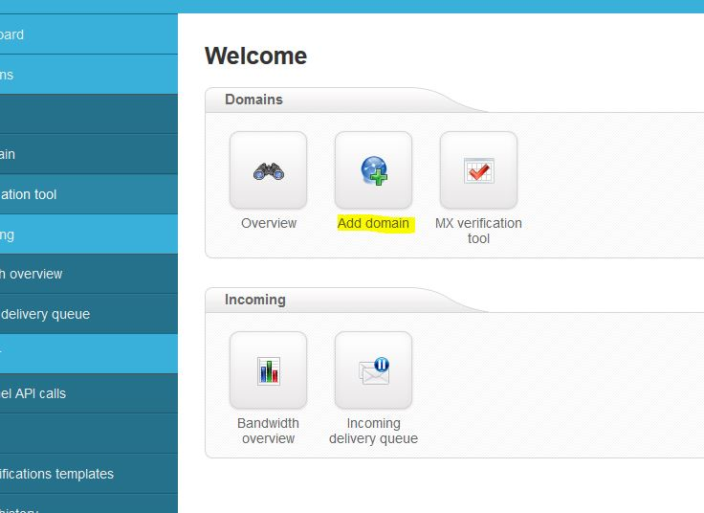Click the highlighted Add domain text label
This screenshot has height=513, width=704.
(373, 223)
